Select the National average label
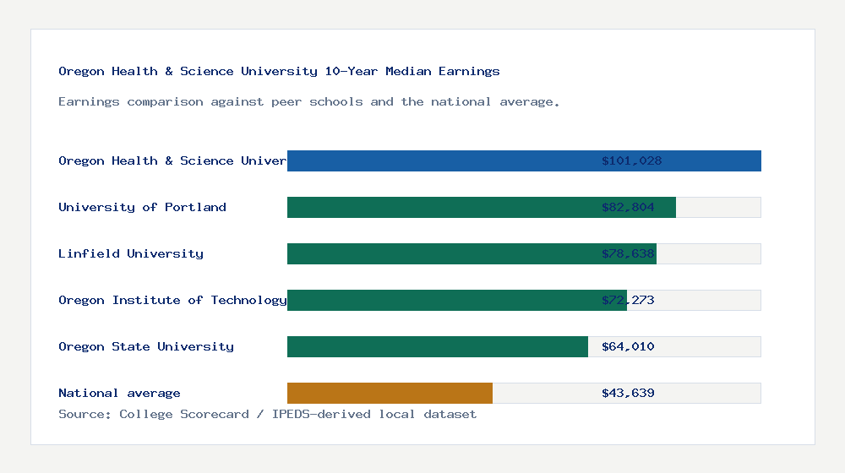 (119, 393)
